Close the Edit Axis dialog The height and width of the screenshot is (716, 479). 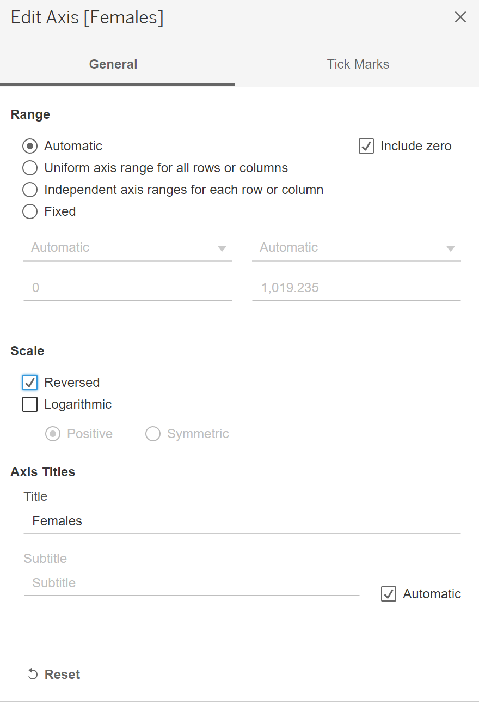tap(460, 17)
